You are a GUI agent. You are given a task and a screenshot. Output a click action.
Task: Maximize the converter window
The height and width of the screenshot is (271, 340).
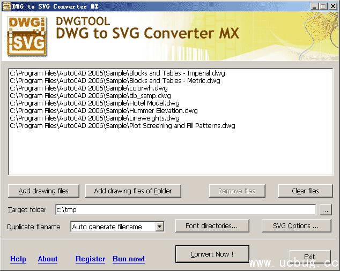(x=323, y=6)
